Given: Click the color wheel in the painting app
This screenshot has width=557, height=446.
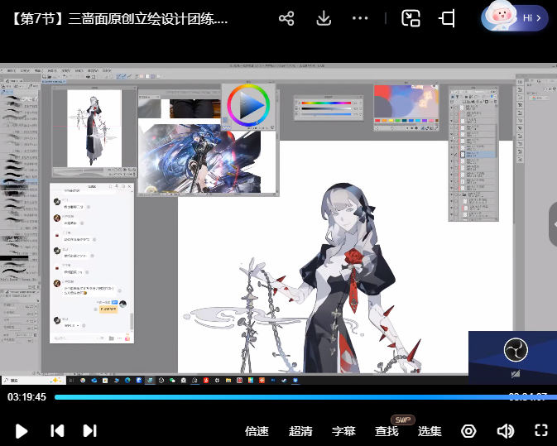Looking at the screenshot, I should (x=248, y=105).
